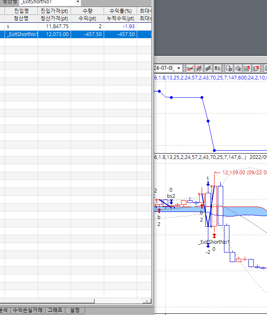Click the 진입가격(pt) column header
The width and height of the screenshot is (267, 315).
[54, 11]
